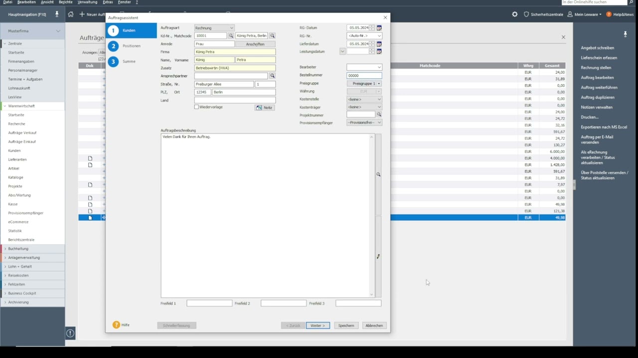
Task: Open the Bearbeiten menu
Action: [x=26, y=2]
